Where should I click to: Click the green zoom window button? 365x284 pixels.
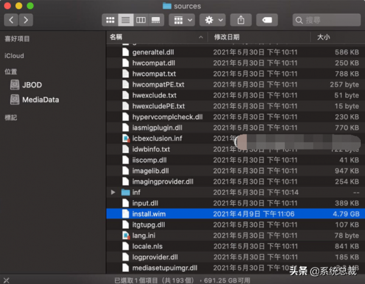(30, 5)
